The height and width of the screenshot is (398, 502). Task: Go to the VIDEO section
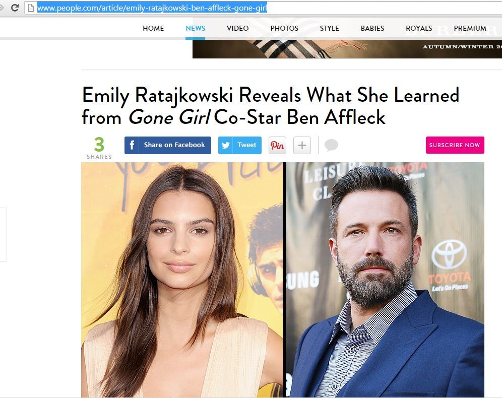237,28
